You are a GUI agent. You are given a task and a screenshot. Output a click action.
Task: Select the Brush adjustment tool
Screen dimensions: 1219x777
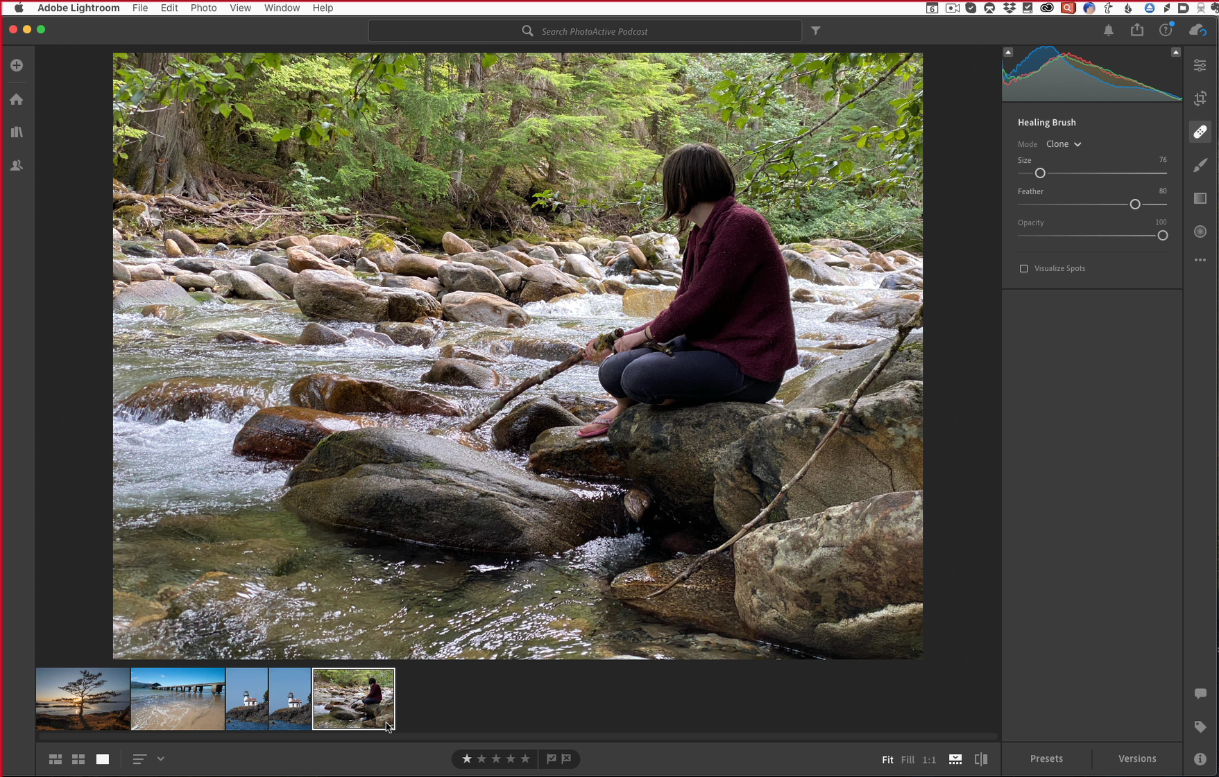(1200, 165)
